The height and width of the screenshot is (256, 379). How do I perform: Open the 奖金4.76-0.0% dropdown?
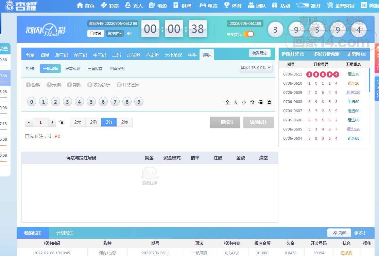pyautogui.click(x=256, y=68)
